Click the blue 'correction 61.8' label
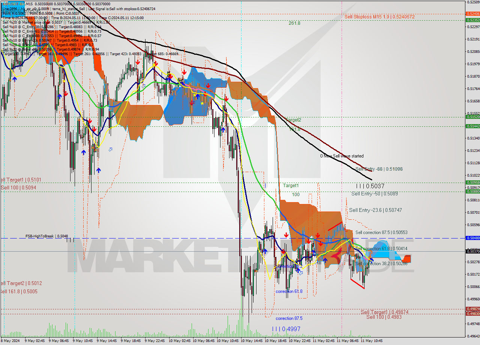 pyautogui.click(x=289, y=291)
